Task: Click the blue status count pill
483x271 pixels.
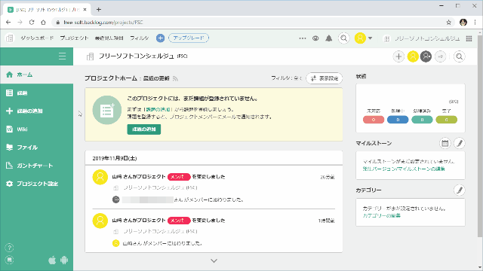Action: pyautogui.click(x=398, y=120)
